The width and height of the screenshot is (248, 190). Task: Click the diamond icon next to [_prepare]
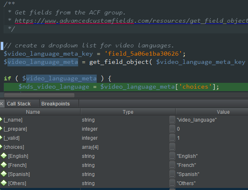click(1, 129)
